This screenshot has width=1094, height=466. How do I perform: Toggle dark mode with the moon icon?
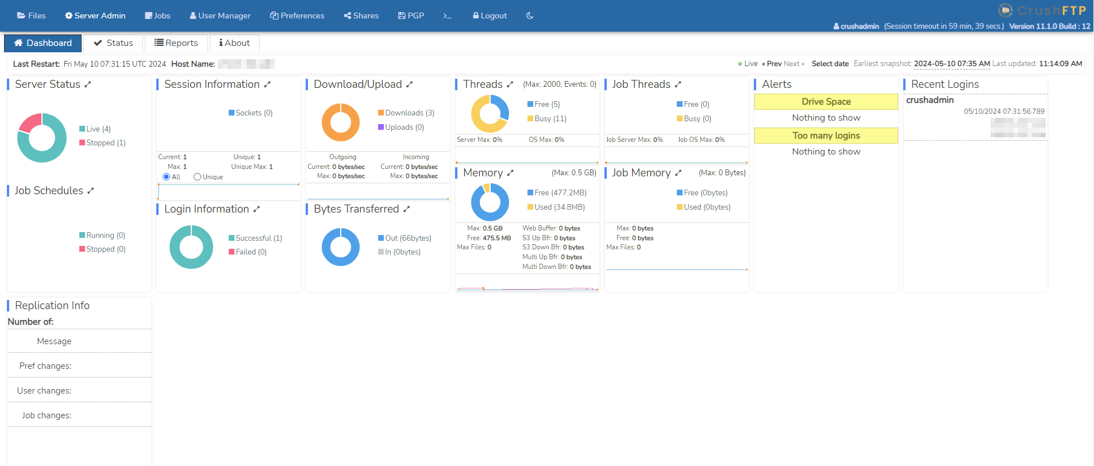click(x=530, y=16)
